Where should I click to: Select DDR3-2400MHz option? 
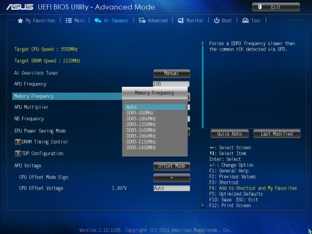coord(155,148)
